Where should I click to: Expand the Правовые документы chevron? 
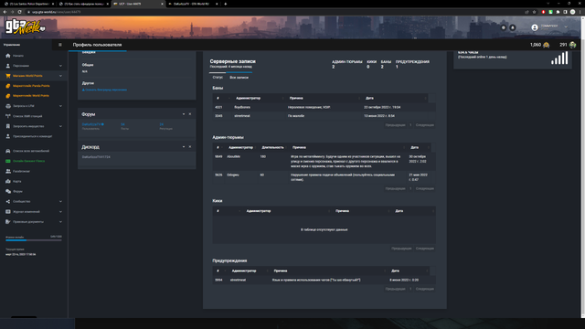(60, 221)
